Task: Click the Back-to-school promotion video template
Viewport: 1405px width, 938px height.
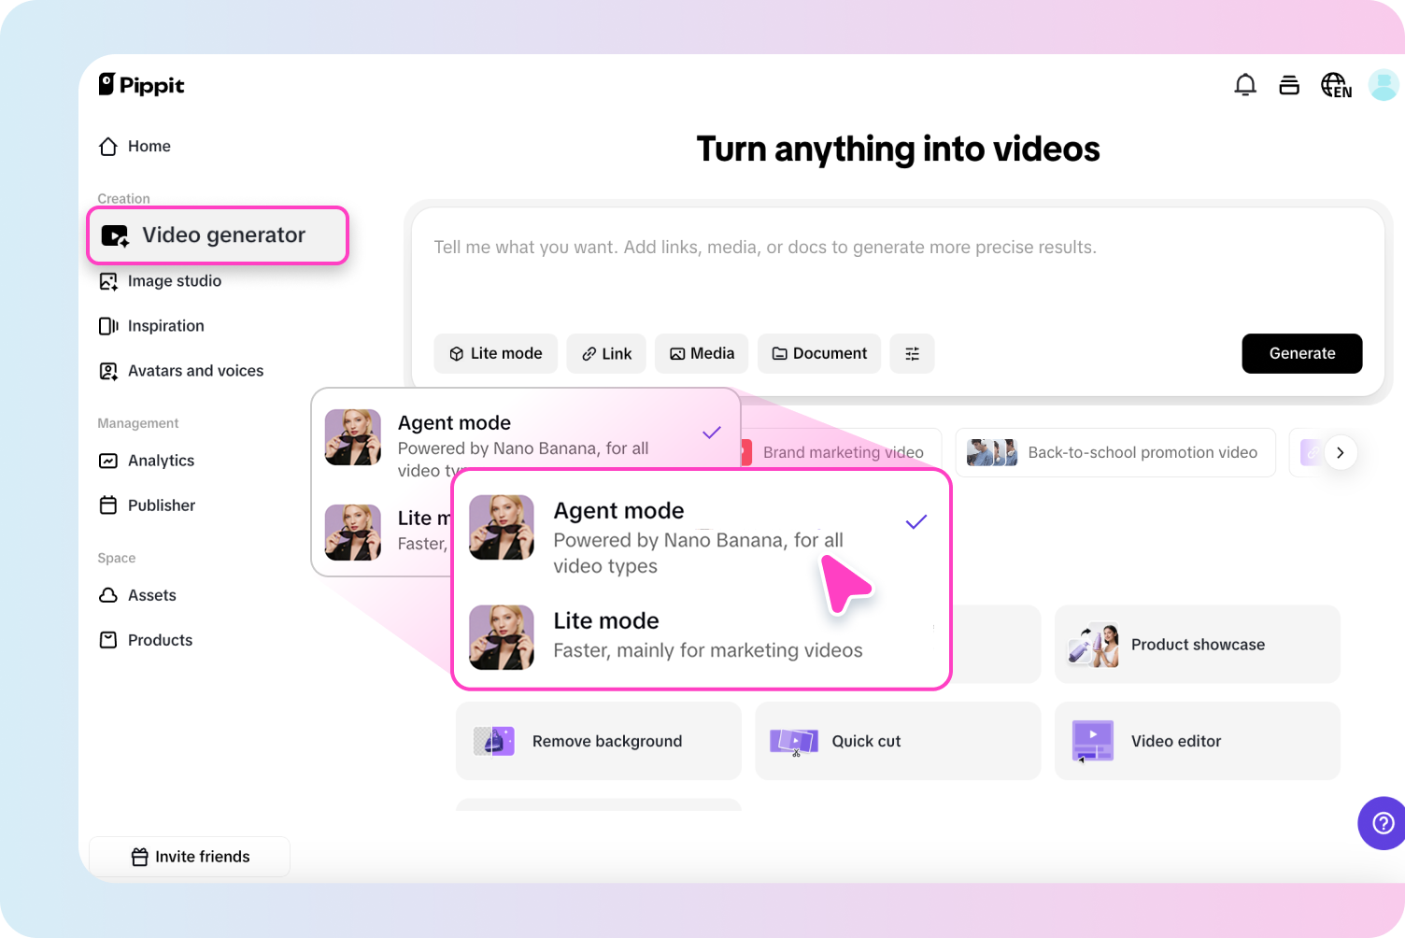Action: click(1114, 452)
